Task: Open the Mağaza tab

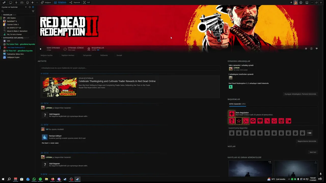Action: tap(46, 2)
